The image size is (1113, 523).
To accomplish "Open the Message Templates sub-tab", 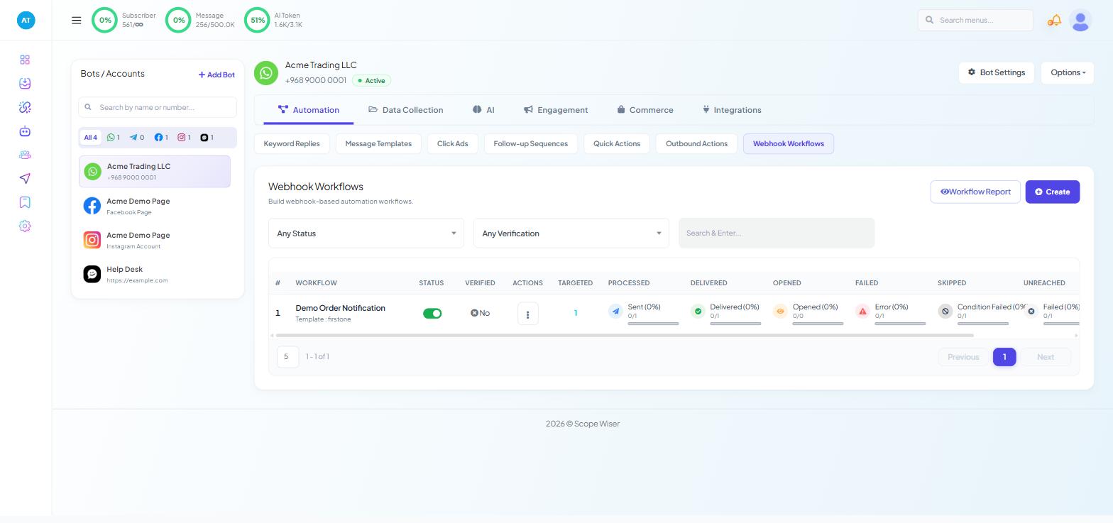I will point(378,143).
